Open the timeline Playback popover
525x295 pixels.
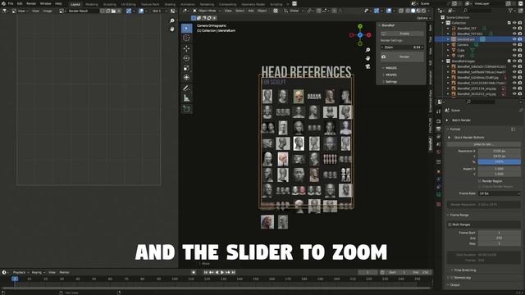(x=21, y=272)
